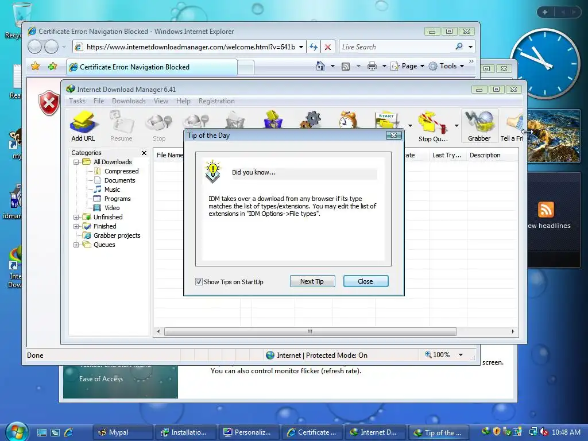Image resolution: width=588 pixels, height=441 pixels.
Task: Open the address bar URL dropdown
Action: (301, 47)
